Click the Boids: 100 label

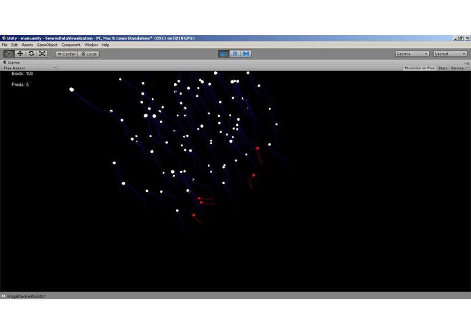click(x=22, y=74)
